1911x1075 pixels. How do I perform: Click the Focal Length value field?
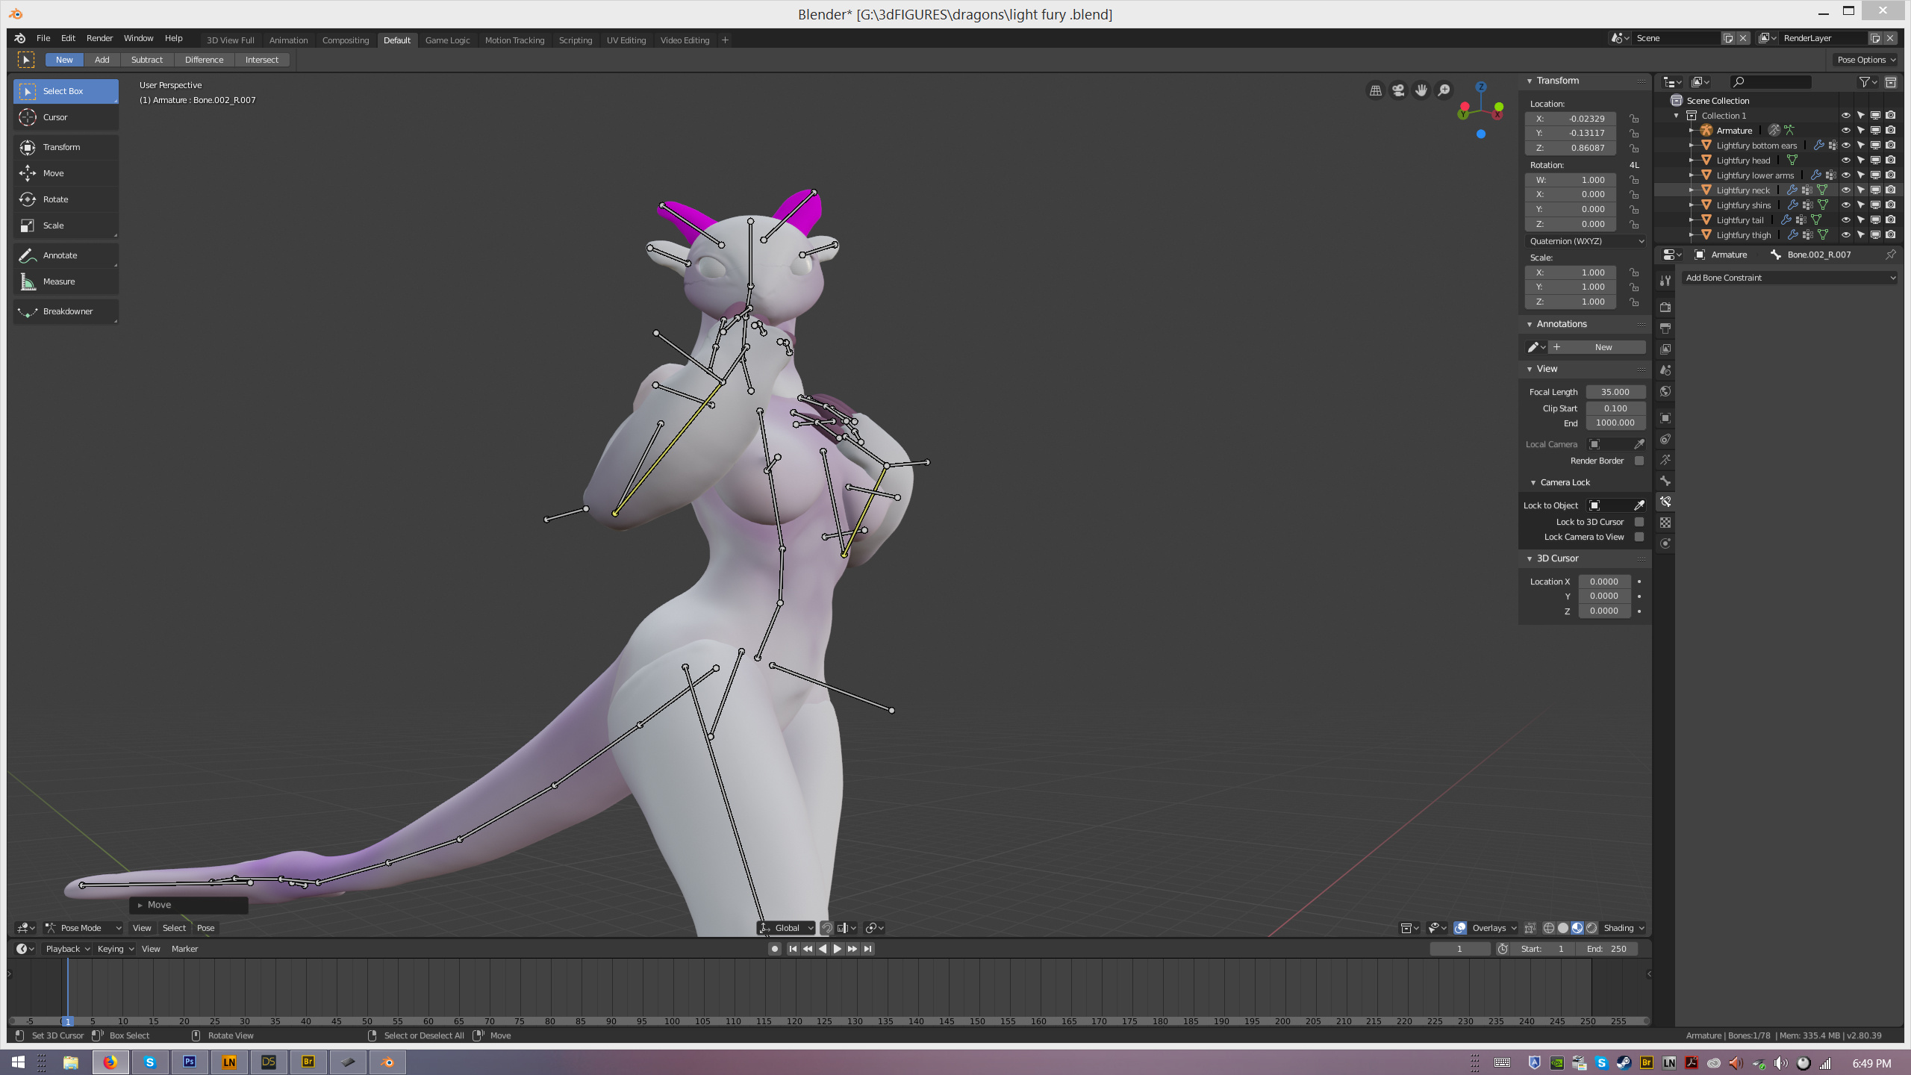point(1615,392)
